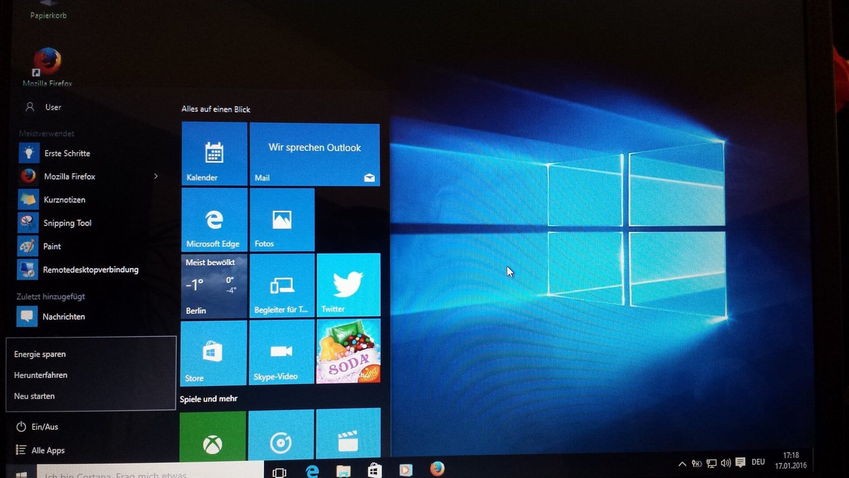
Task: Open the Fotos tile
Action: pyautogui.click(x=282, y=220)
